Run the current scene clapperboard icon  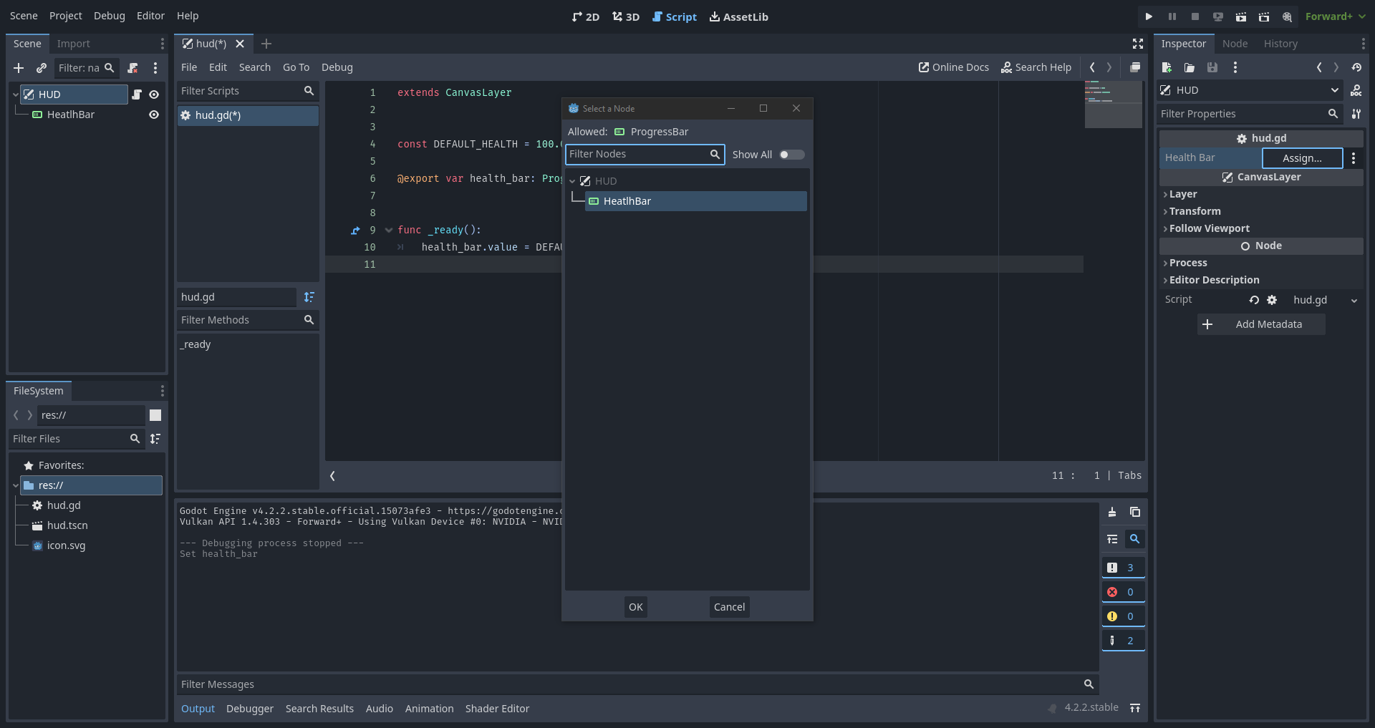(x=1241, y=16)
